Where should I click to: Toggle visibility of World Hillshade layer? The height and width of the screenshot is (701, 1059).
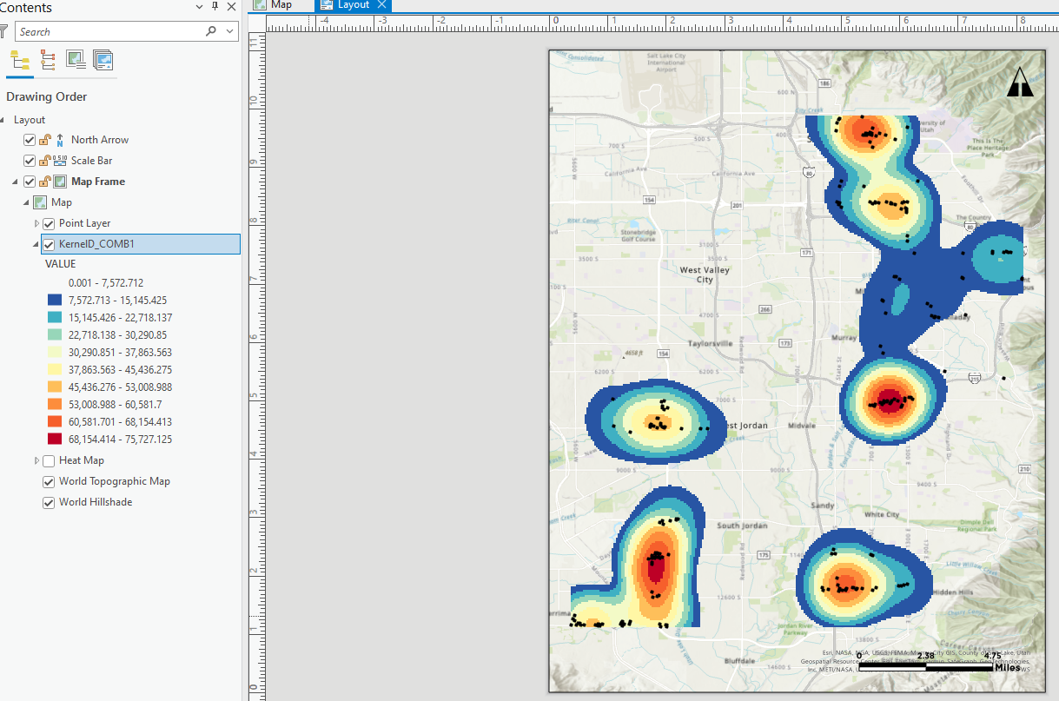coord(48,502)
